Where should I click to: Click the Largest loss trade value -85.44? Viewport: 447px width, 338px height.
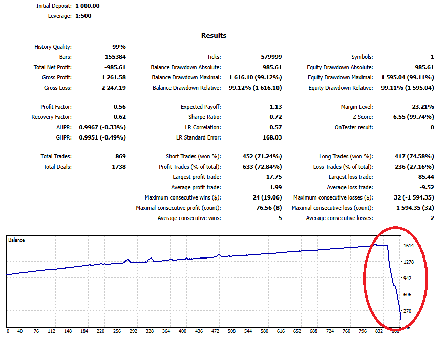[x=424, y=177]
